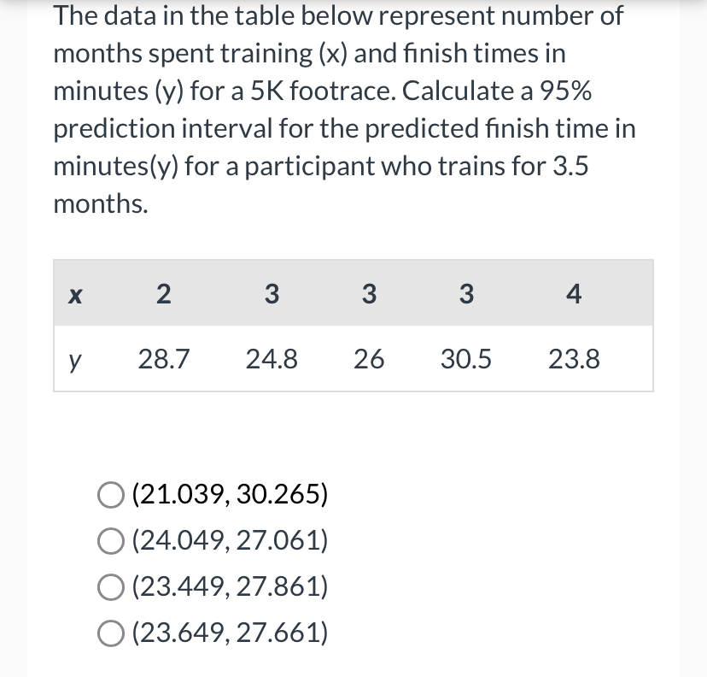Click the middle header cell showing 3
The width and height of the screenshot is (707, 677).
tap(369, 294)
